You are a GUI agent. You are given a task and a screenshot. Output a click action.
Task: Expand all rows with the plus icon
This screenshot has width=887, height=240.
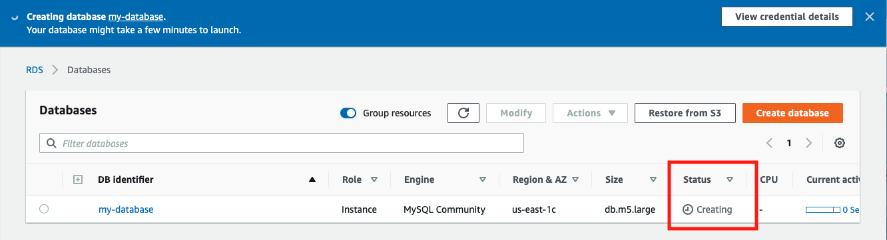click(78, 180)
